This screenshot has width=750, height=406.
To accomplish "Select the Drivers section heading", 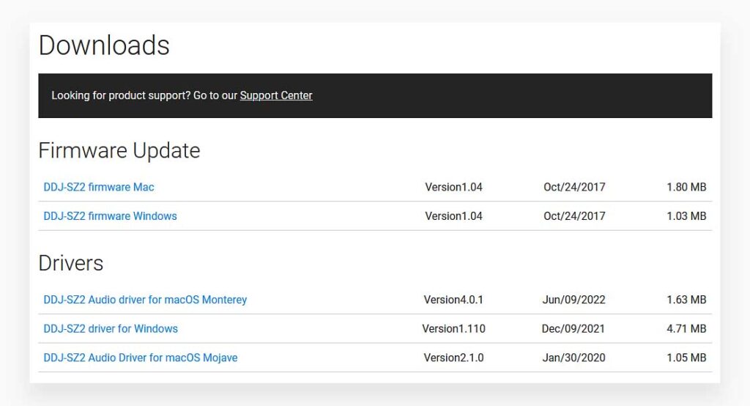I will (71, 263).
